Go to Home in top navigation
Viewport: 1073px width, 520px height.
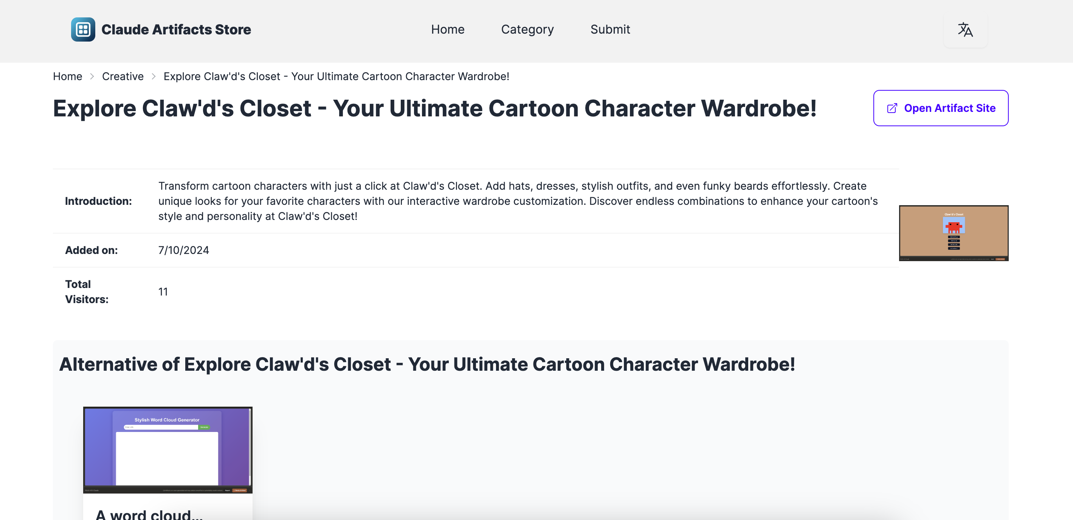coord(447,29)
